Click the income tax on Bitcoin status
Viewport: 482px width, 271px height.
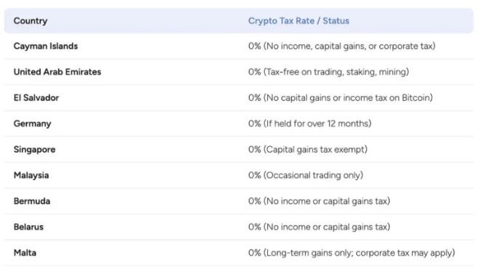340,98
